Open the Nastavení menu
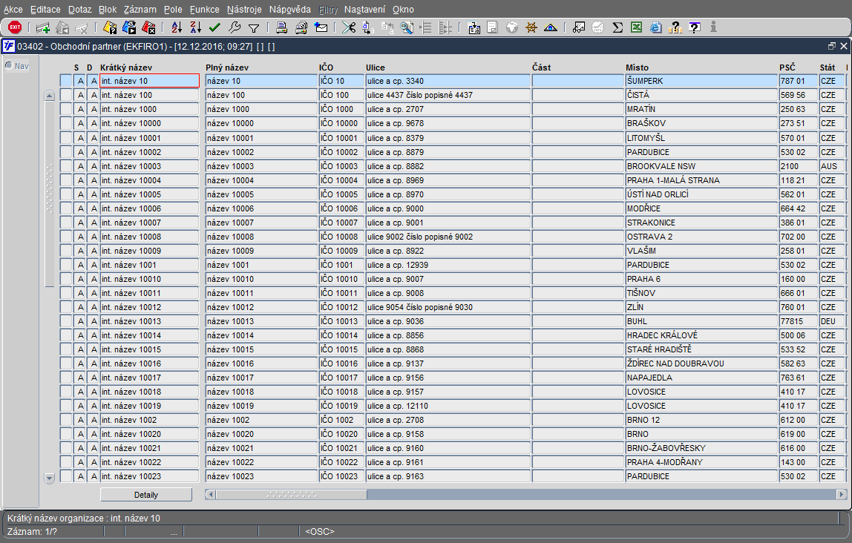 point(364,9)
